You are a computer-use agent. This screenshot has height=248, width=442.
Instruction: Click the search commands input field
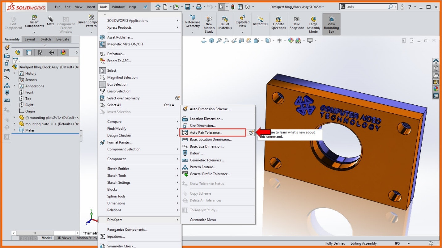coord(367,6)
